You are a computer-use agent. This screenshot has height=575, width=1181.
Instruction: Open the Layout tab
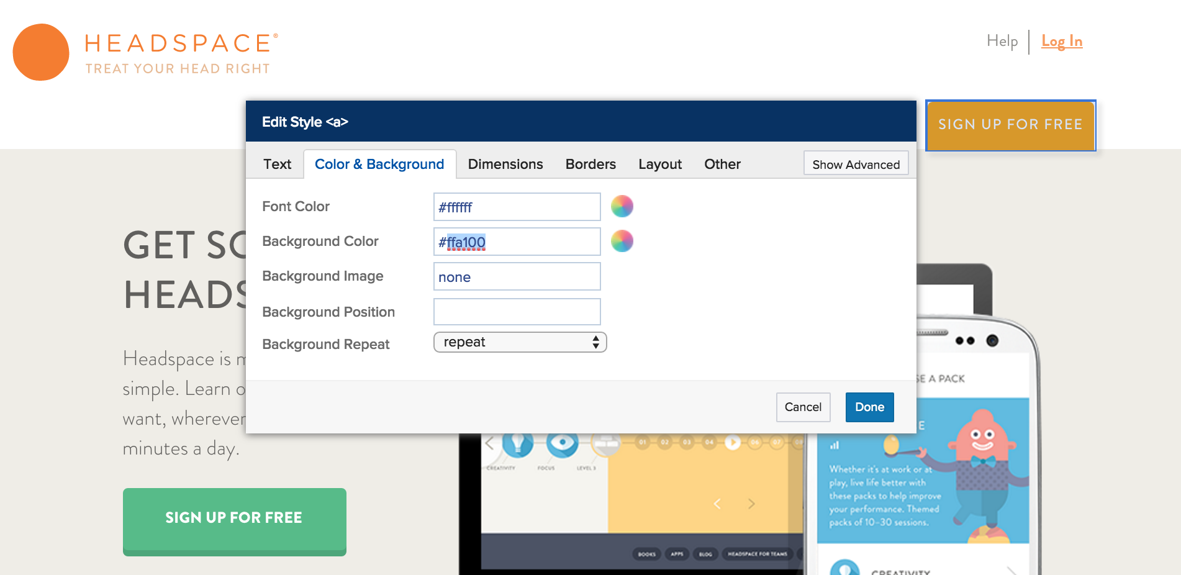[x=660, y=164]
